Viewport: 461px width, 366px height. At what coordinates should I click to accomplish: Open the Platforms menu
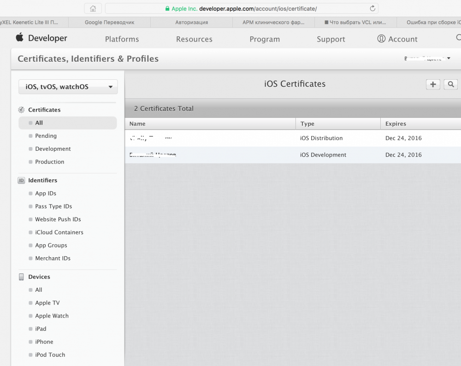[122, 39]
